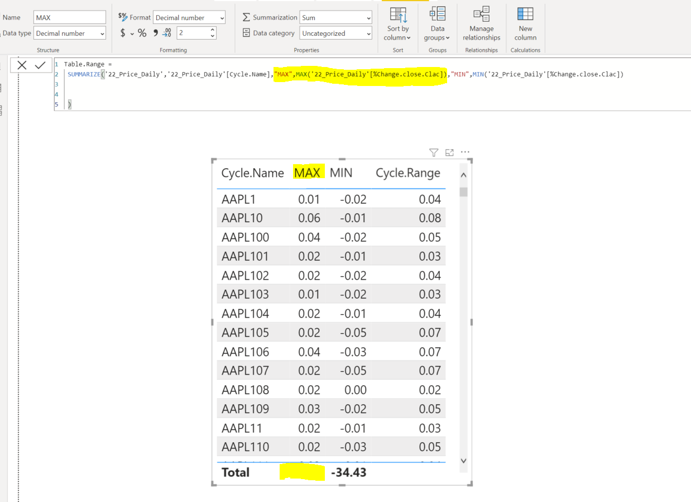Select the AAPL10 cell
Screen dimensions: 691x502
pyautogui.click(x=242, y=218)
